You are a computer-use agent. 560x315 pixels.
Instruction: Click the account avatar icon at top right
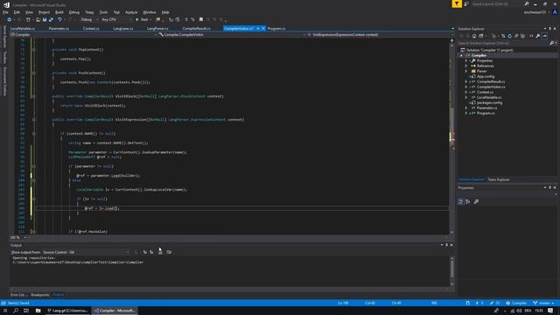pyautogui.click(x=555, y=11)
